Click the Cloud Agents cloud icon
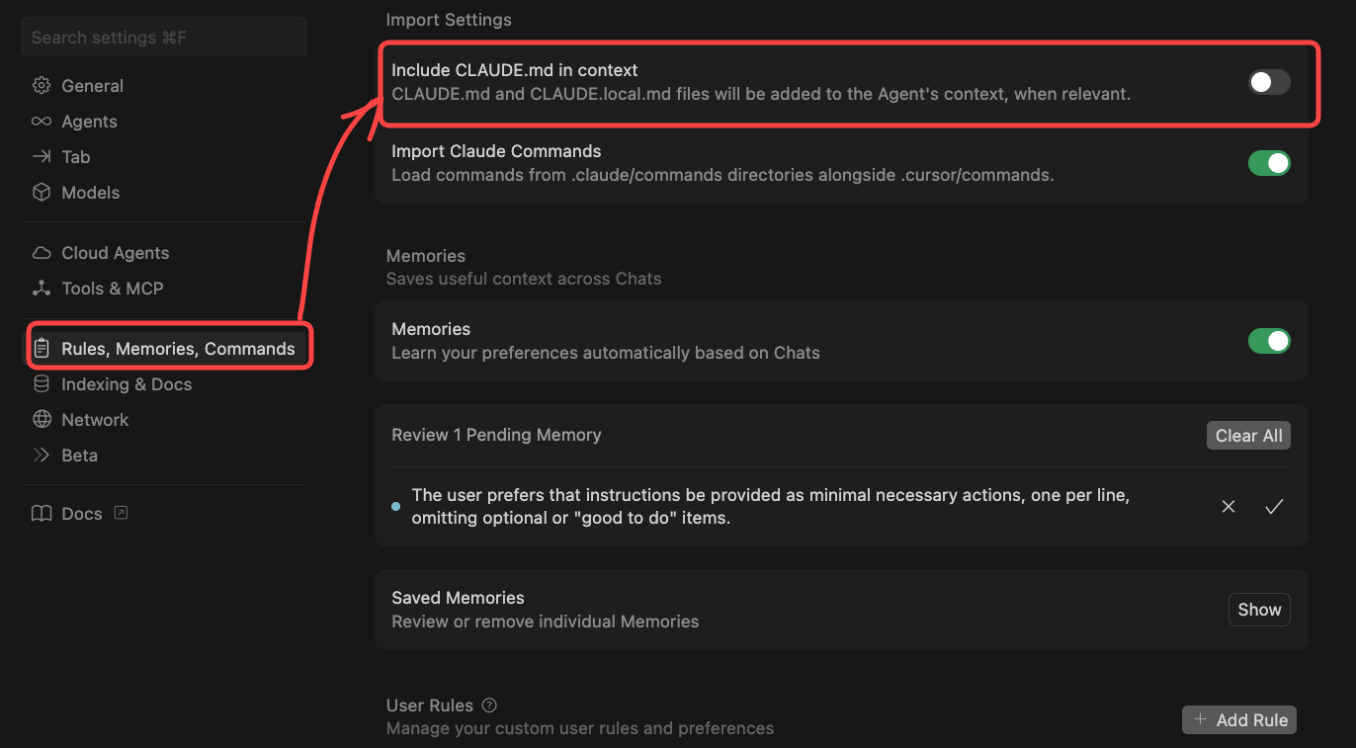 coord(42,253)
